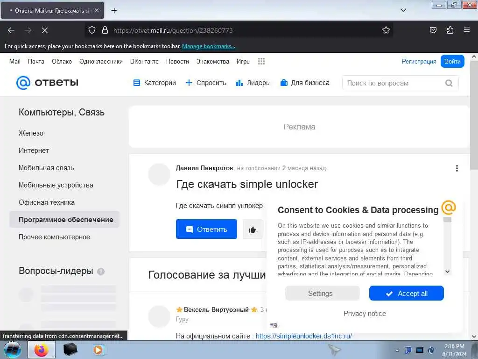Select Мобильные устройства category
This screenshot has width=478, height=359.
[x=56, y=185]
